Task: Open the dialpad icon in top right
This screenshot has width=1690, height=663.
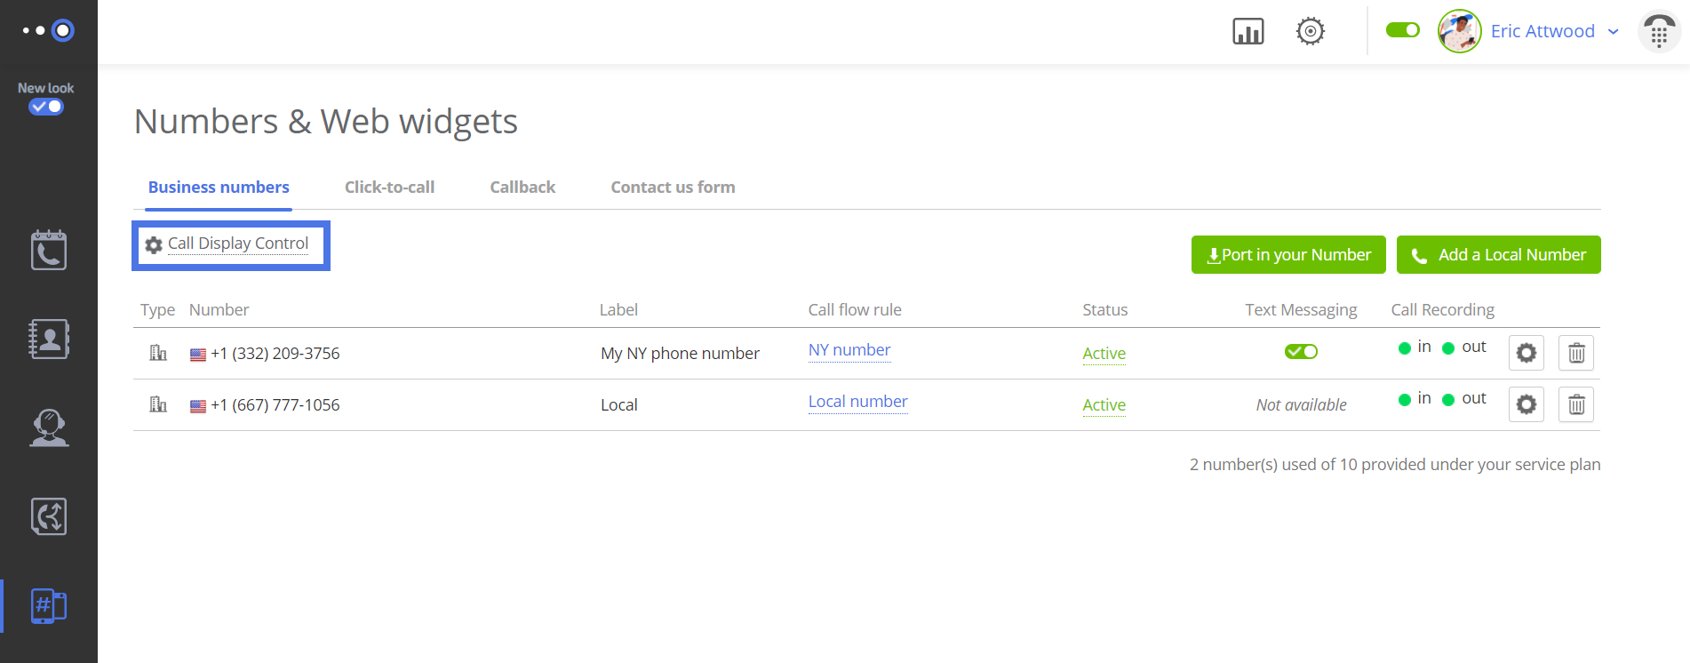Action: [1659, 32]
